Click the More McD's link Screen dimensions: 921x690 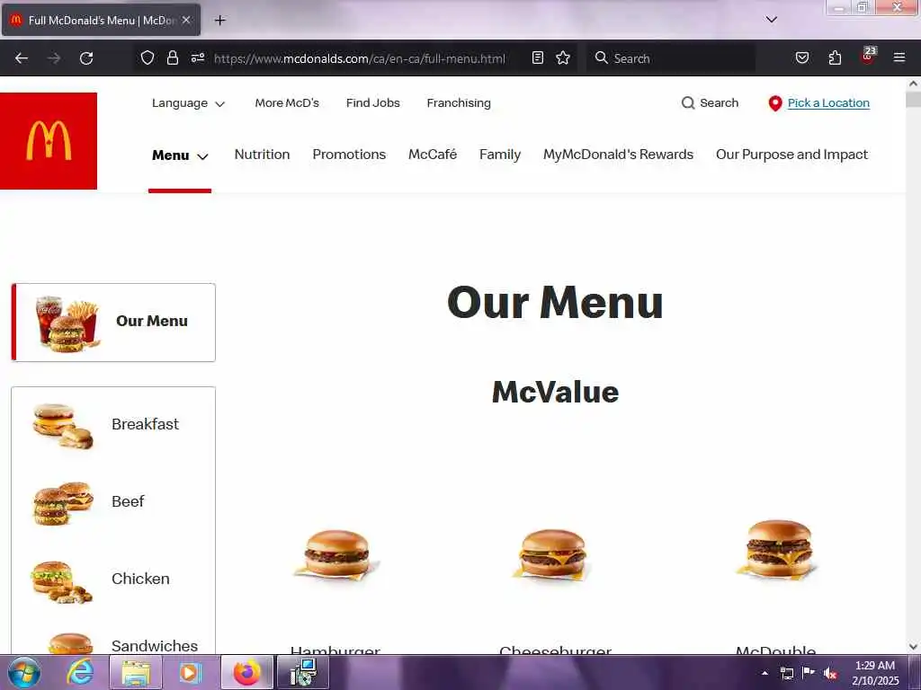point(287,102)
